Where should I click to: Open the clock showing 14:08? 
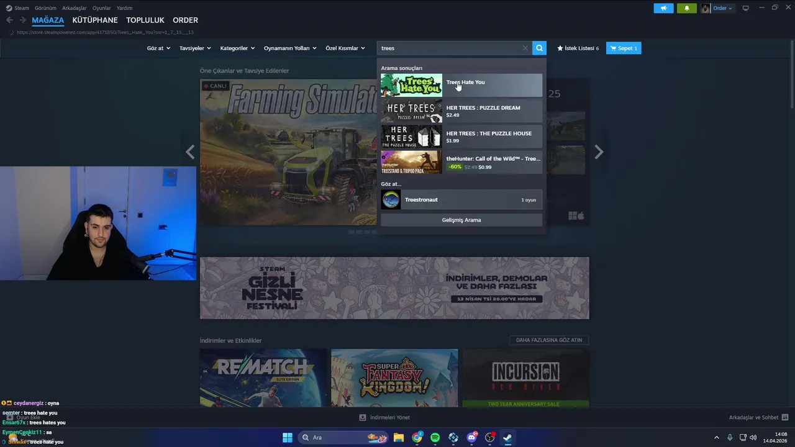point(775,438)
